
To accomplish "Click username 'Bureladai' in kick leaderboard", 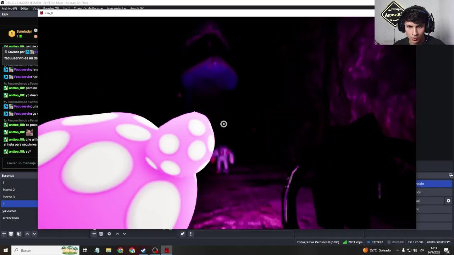I will point(24,32).
